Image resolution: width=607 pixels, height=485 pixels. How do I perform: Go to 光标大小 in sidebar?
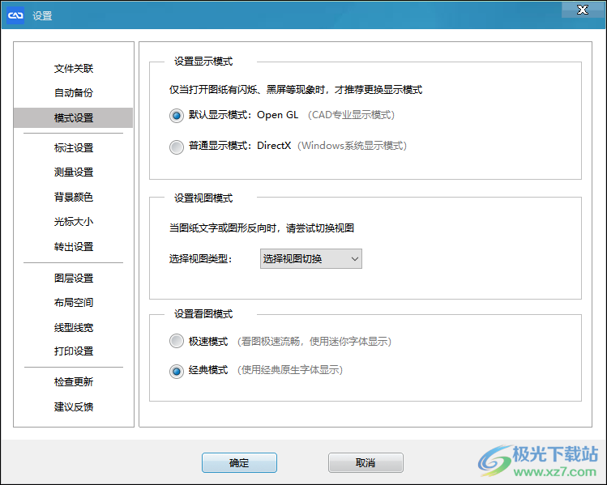tap(74, 222)
